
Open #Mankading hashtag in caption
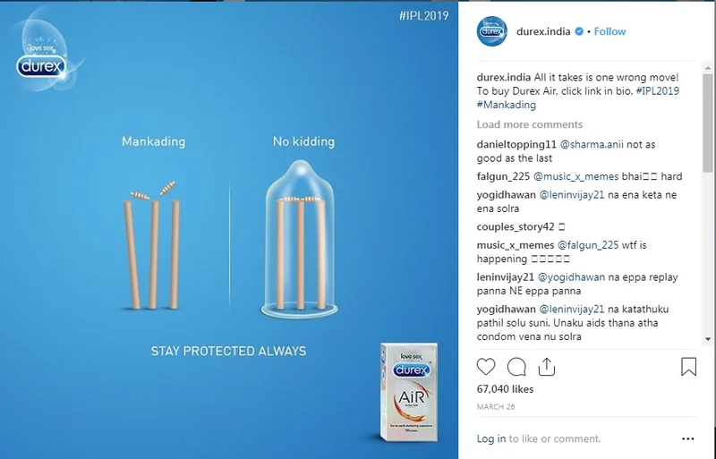click(x=507, y=105)
